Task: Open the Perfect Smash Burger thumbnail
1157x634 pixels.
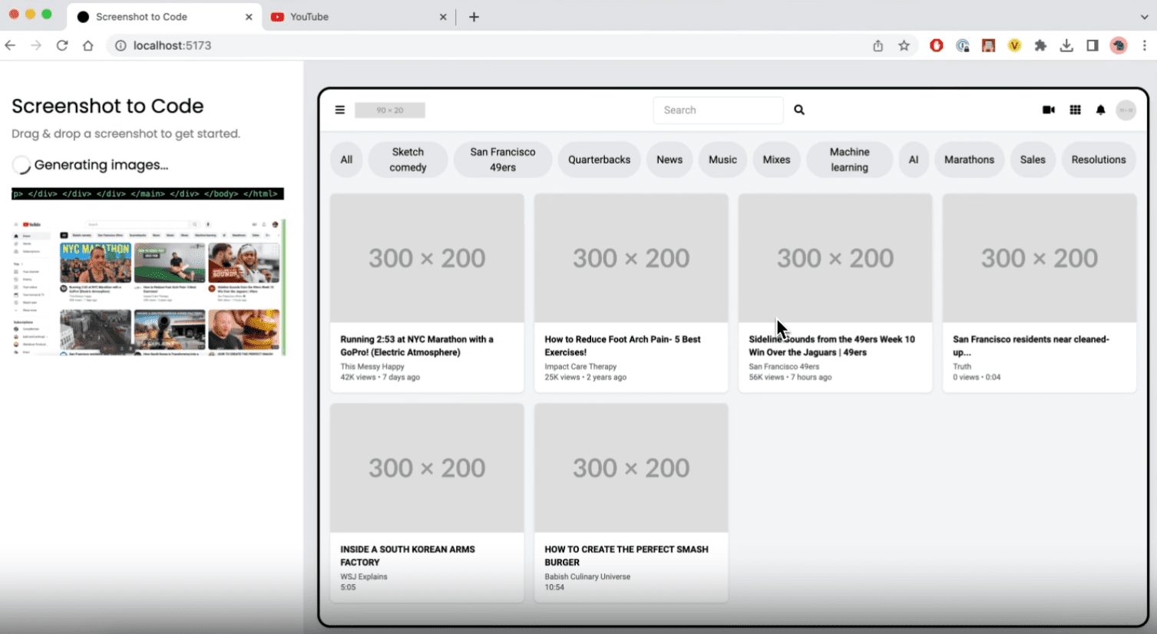Action: [x=631, y=468]
